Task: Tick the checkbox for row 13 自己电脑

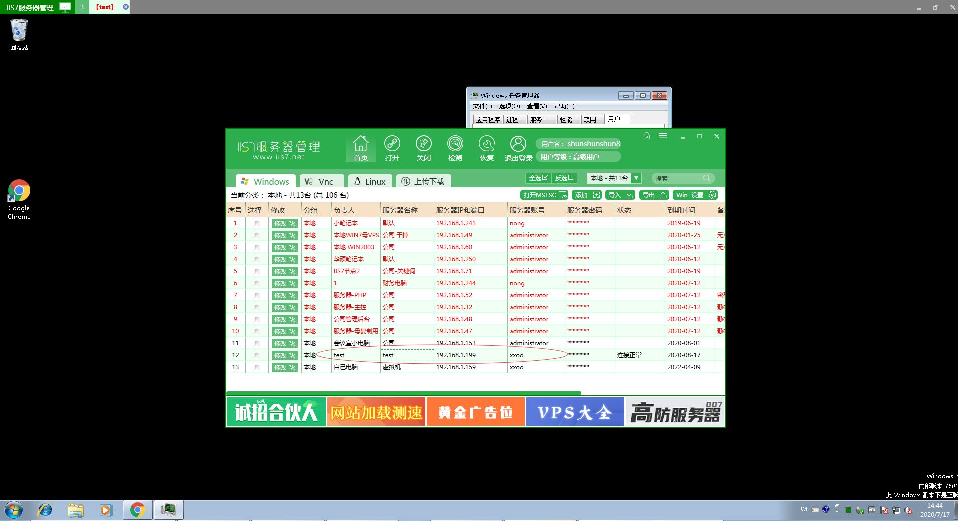Action: (x=257, y=367)
